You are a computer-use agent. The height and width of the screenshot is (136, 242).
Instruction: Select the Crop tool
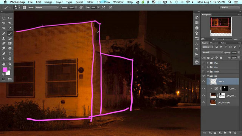pos(3,28)
